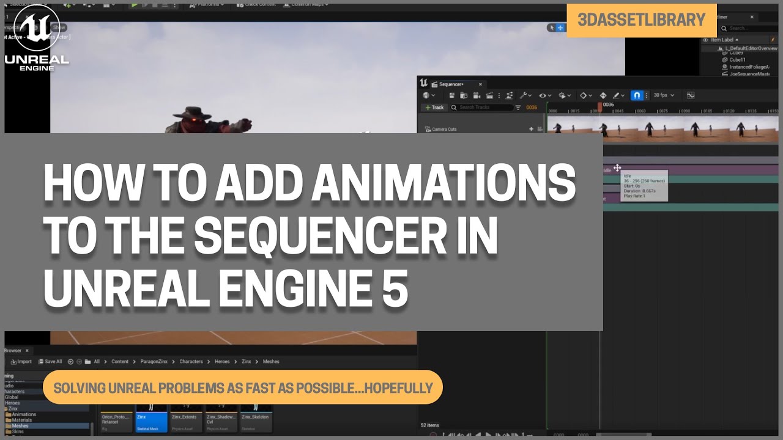
Task: Toggle the blue snapping magnet button
Action: [637, 95]
